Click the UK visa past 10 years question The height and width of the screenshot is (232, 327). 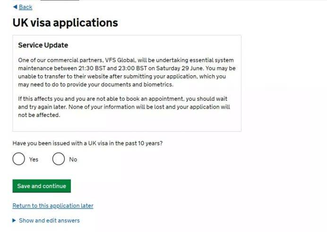coord(91,143)
